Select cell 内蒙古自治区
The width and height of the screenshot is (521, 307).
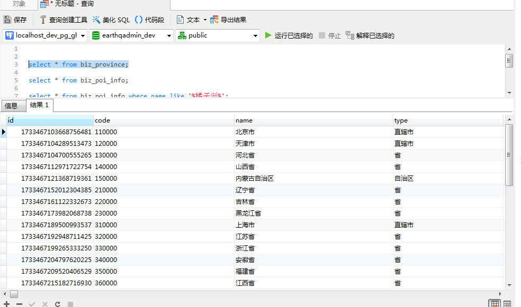(313, 179)
